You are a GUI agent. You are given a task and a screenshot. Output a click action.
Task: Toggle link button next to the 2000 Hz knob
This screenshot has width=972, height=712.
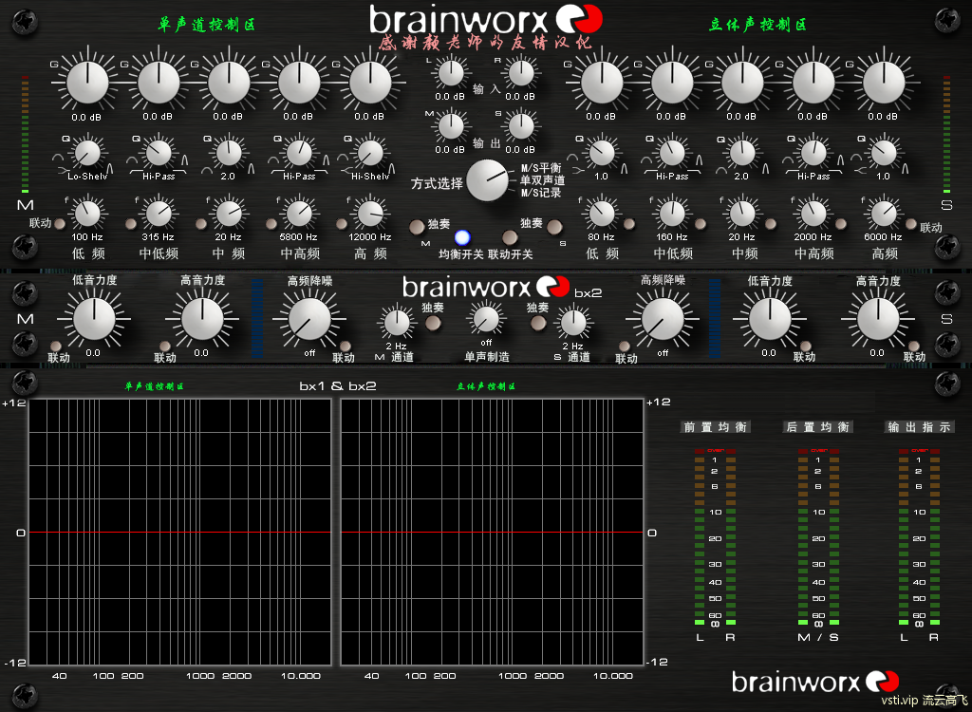[x=841, y=224]
